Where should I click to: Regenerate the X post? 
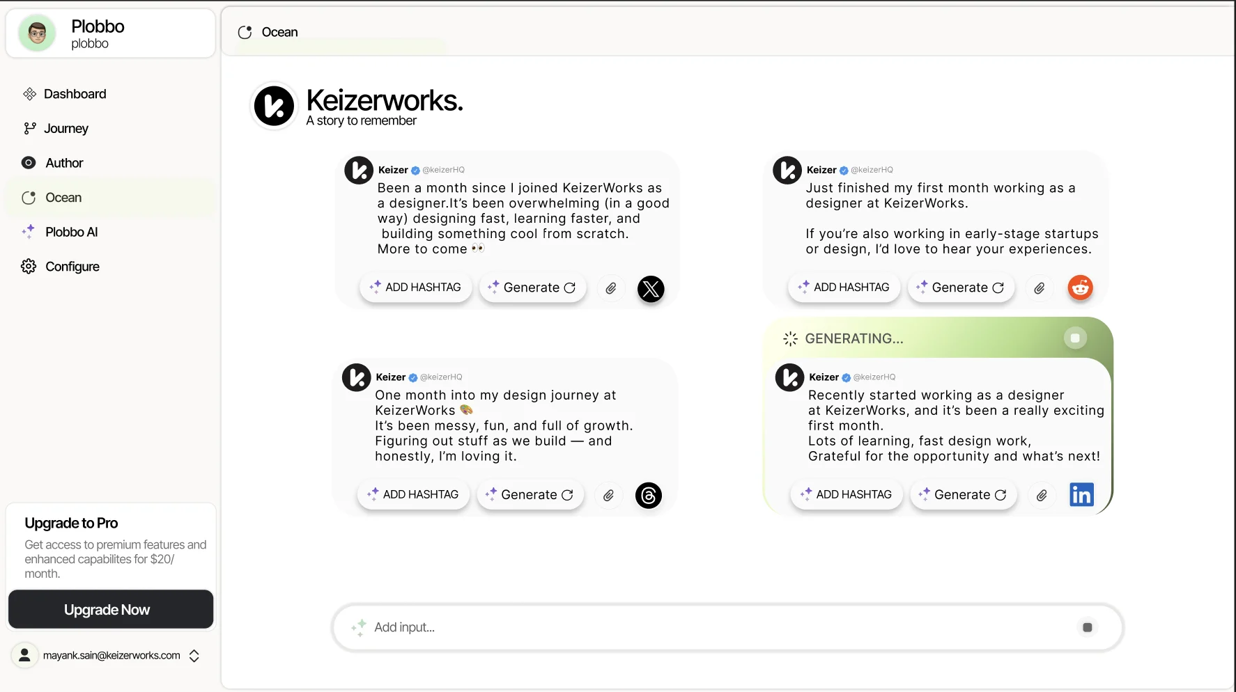click(x=533, y=288)
